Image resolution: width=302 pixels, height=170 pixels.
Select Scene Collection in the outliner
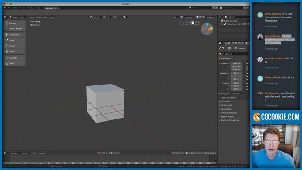229,21
